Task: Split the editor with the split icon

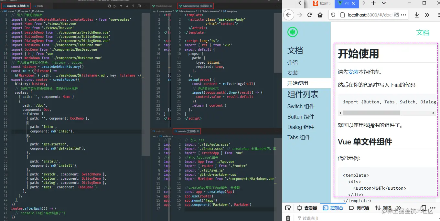Action: pyautogui.click(x=139, y=6)
